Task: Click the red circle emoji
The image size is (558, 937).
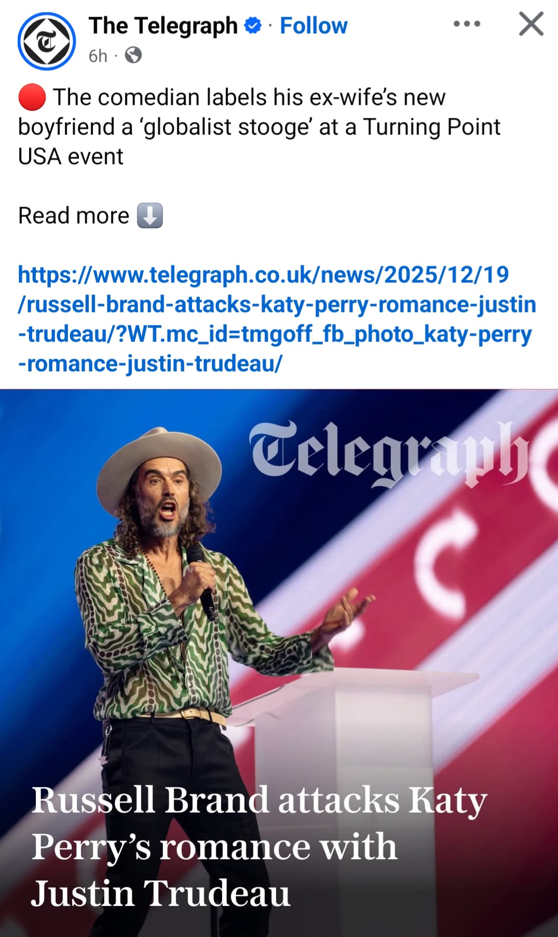Action: point(32,98)
